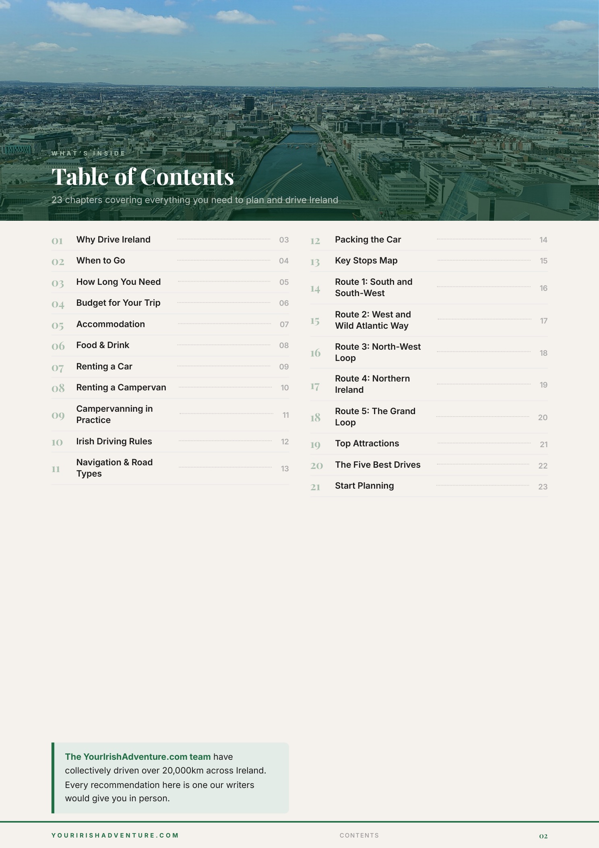Select 'Campervanning in Practice' entry
The width and height of the screenshot is (599, 848).
point(170,415)
